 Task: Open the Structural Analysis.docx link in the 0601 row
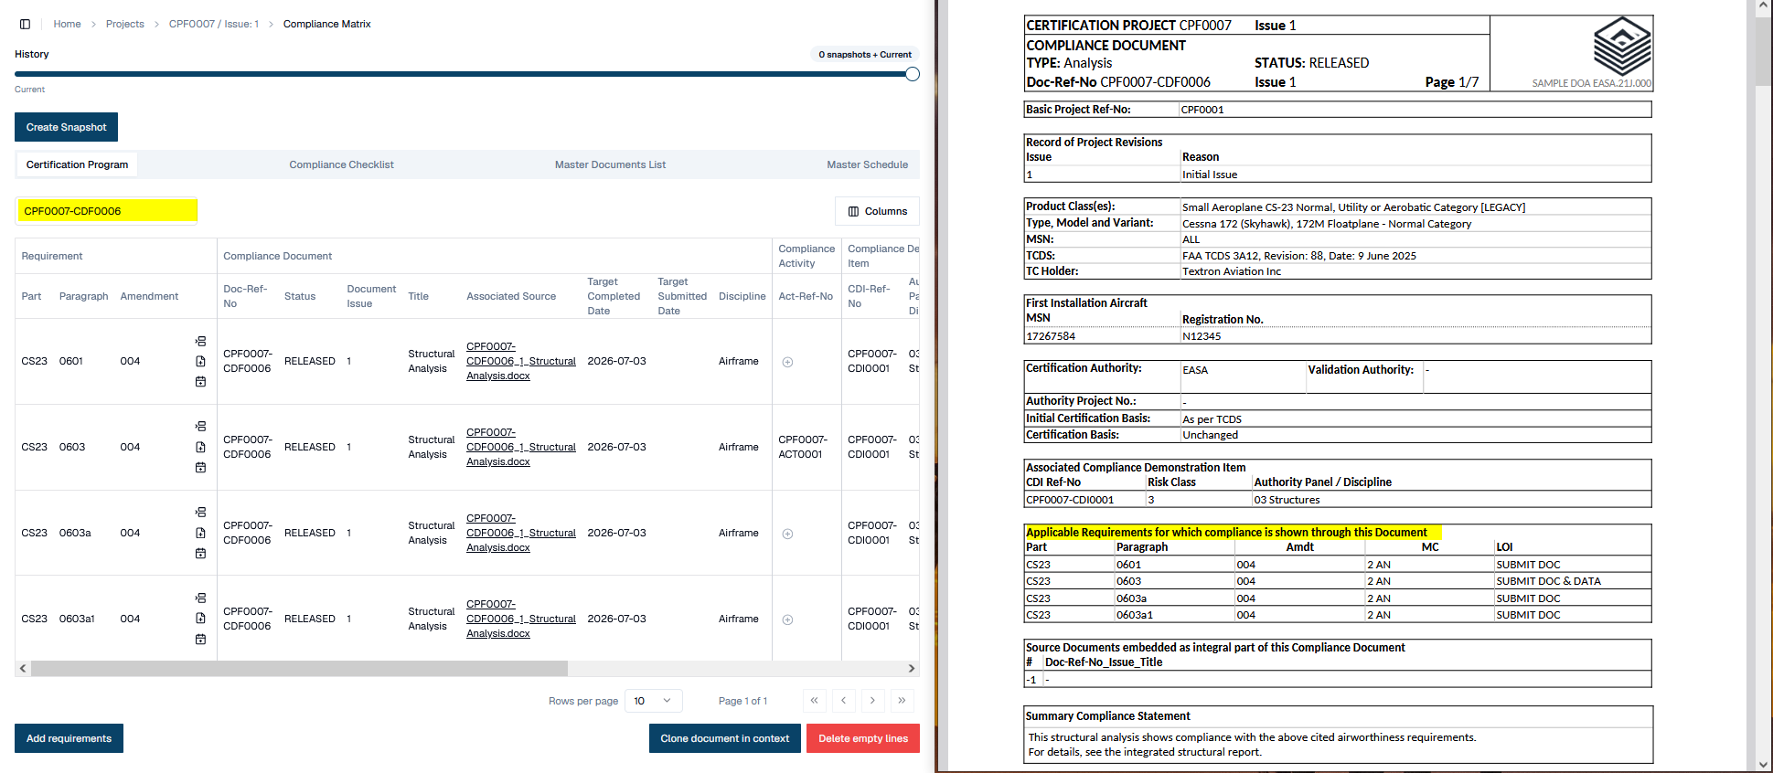pos(521,361)
